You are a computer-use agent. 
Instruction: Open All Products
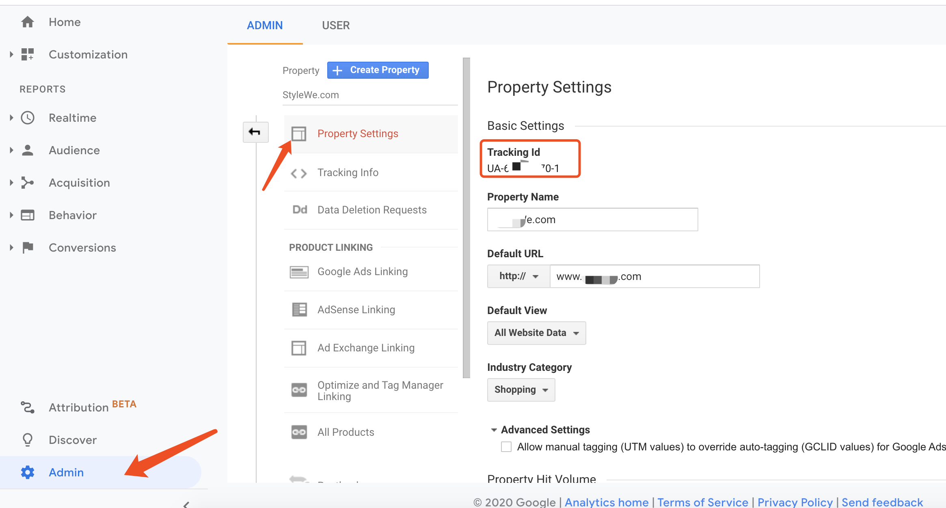click(346, 432)
